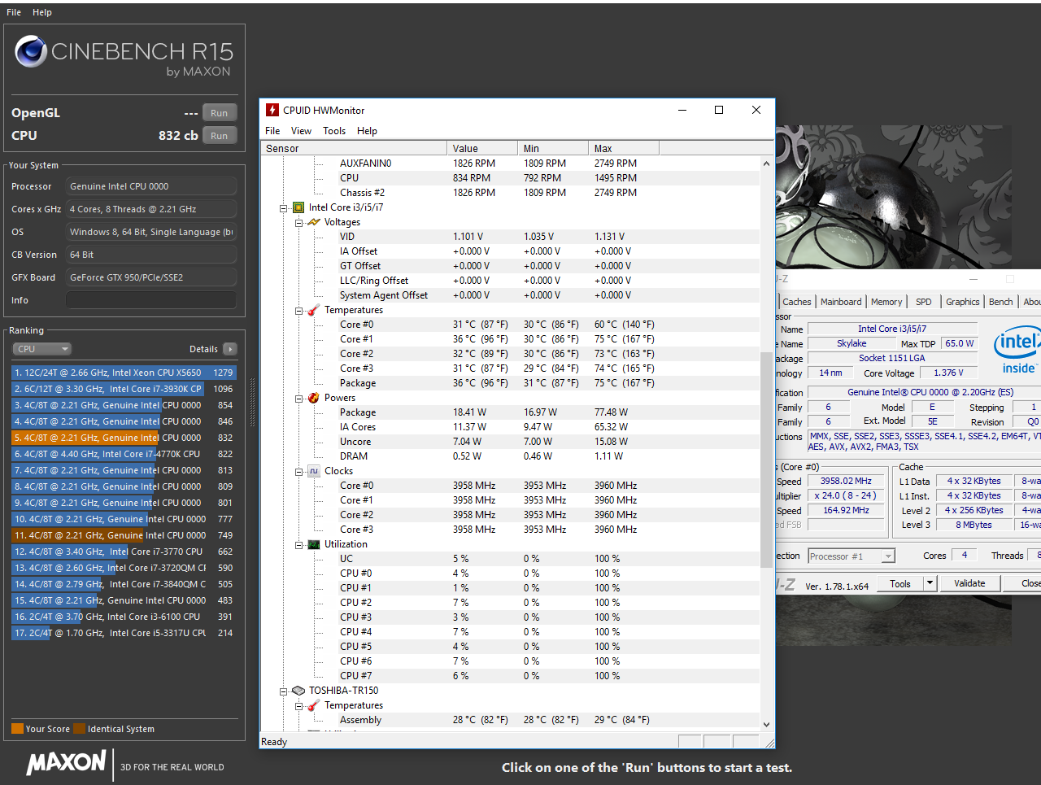The image size is (1041, 785).
Task: Click the Validate button in CPU-Z
Action: (969, 583)
